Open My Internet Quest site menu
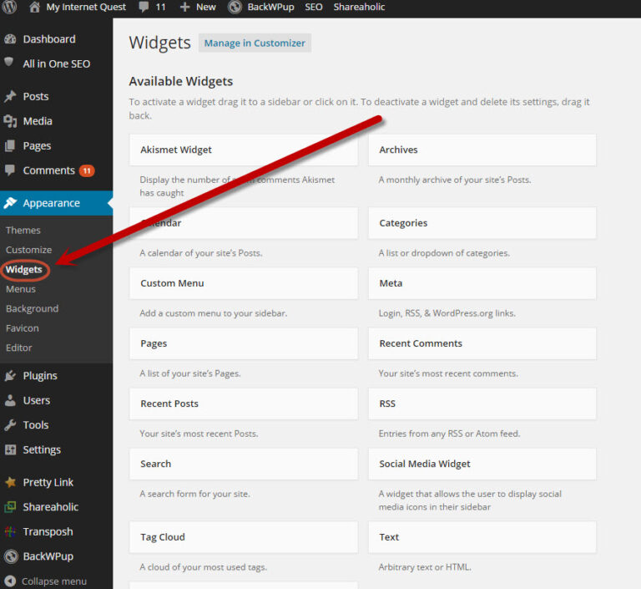Screen dimensions: 641x589 pos(86,7)
